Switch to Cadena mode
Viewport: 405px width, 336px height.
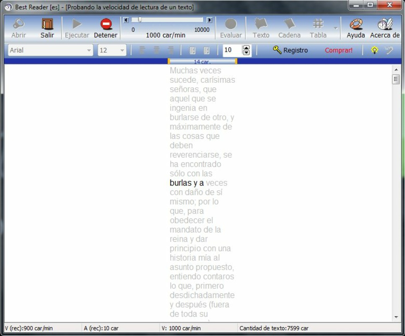(x=289, y=28)
